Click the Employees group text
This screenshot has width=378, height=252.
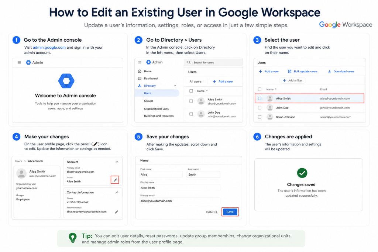click(23, 200)
